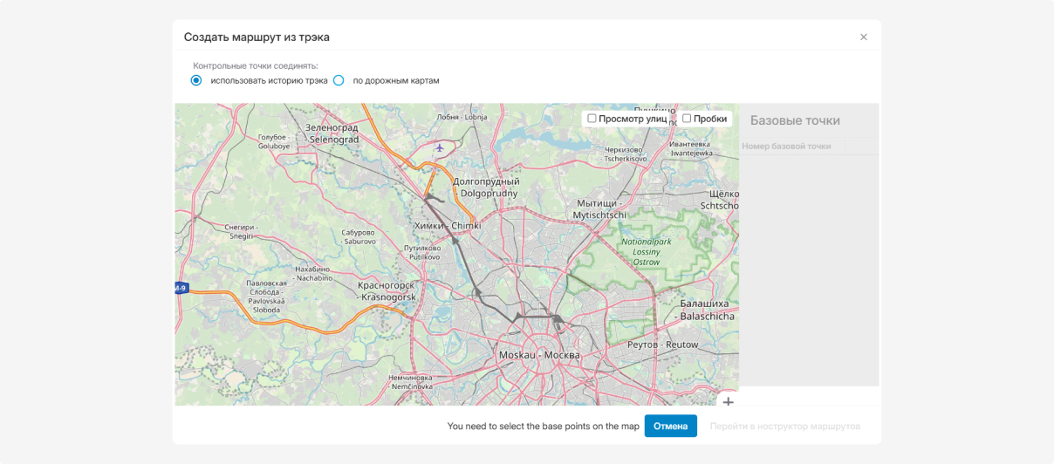Click the Базовые точки panel heading
The height and width of the screenshot is (464, 1054).
795,121
